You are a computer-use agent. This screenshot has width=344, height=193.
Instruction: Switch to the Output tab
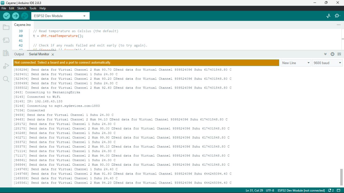pos(19,54)
